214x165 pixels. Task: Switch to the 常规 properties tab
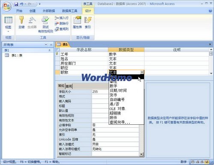pyautogui.click(x=61, y=86)
